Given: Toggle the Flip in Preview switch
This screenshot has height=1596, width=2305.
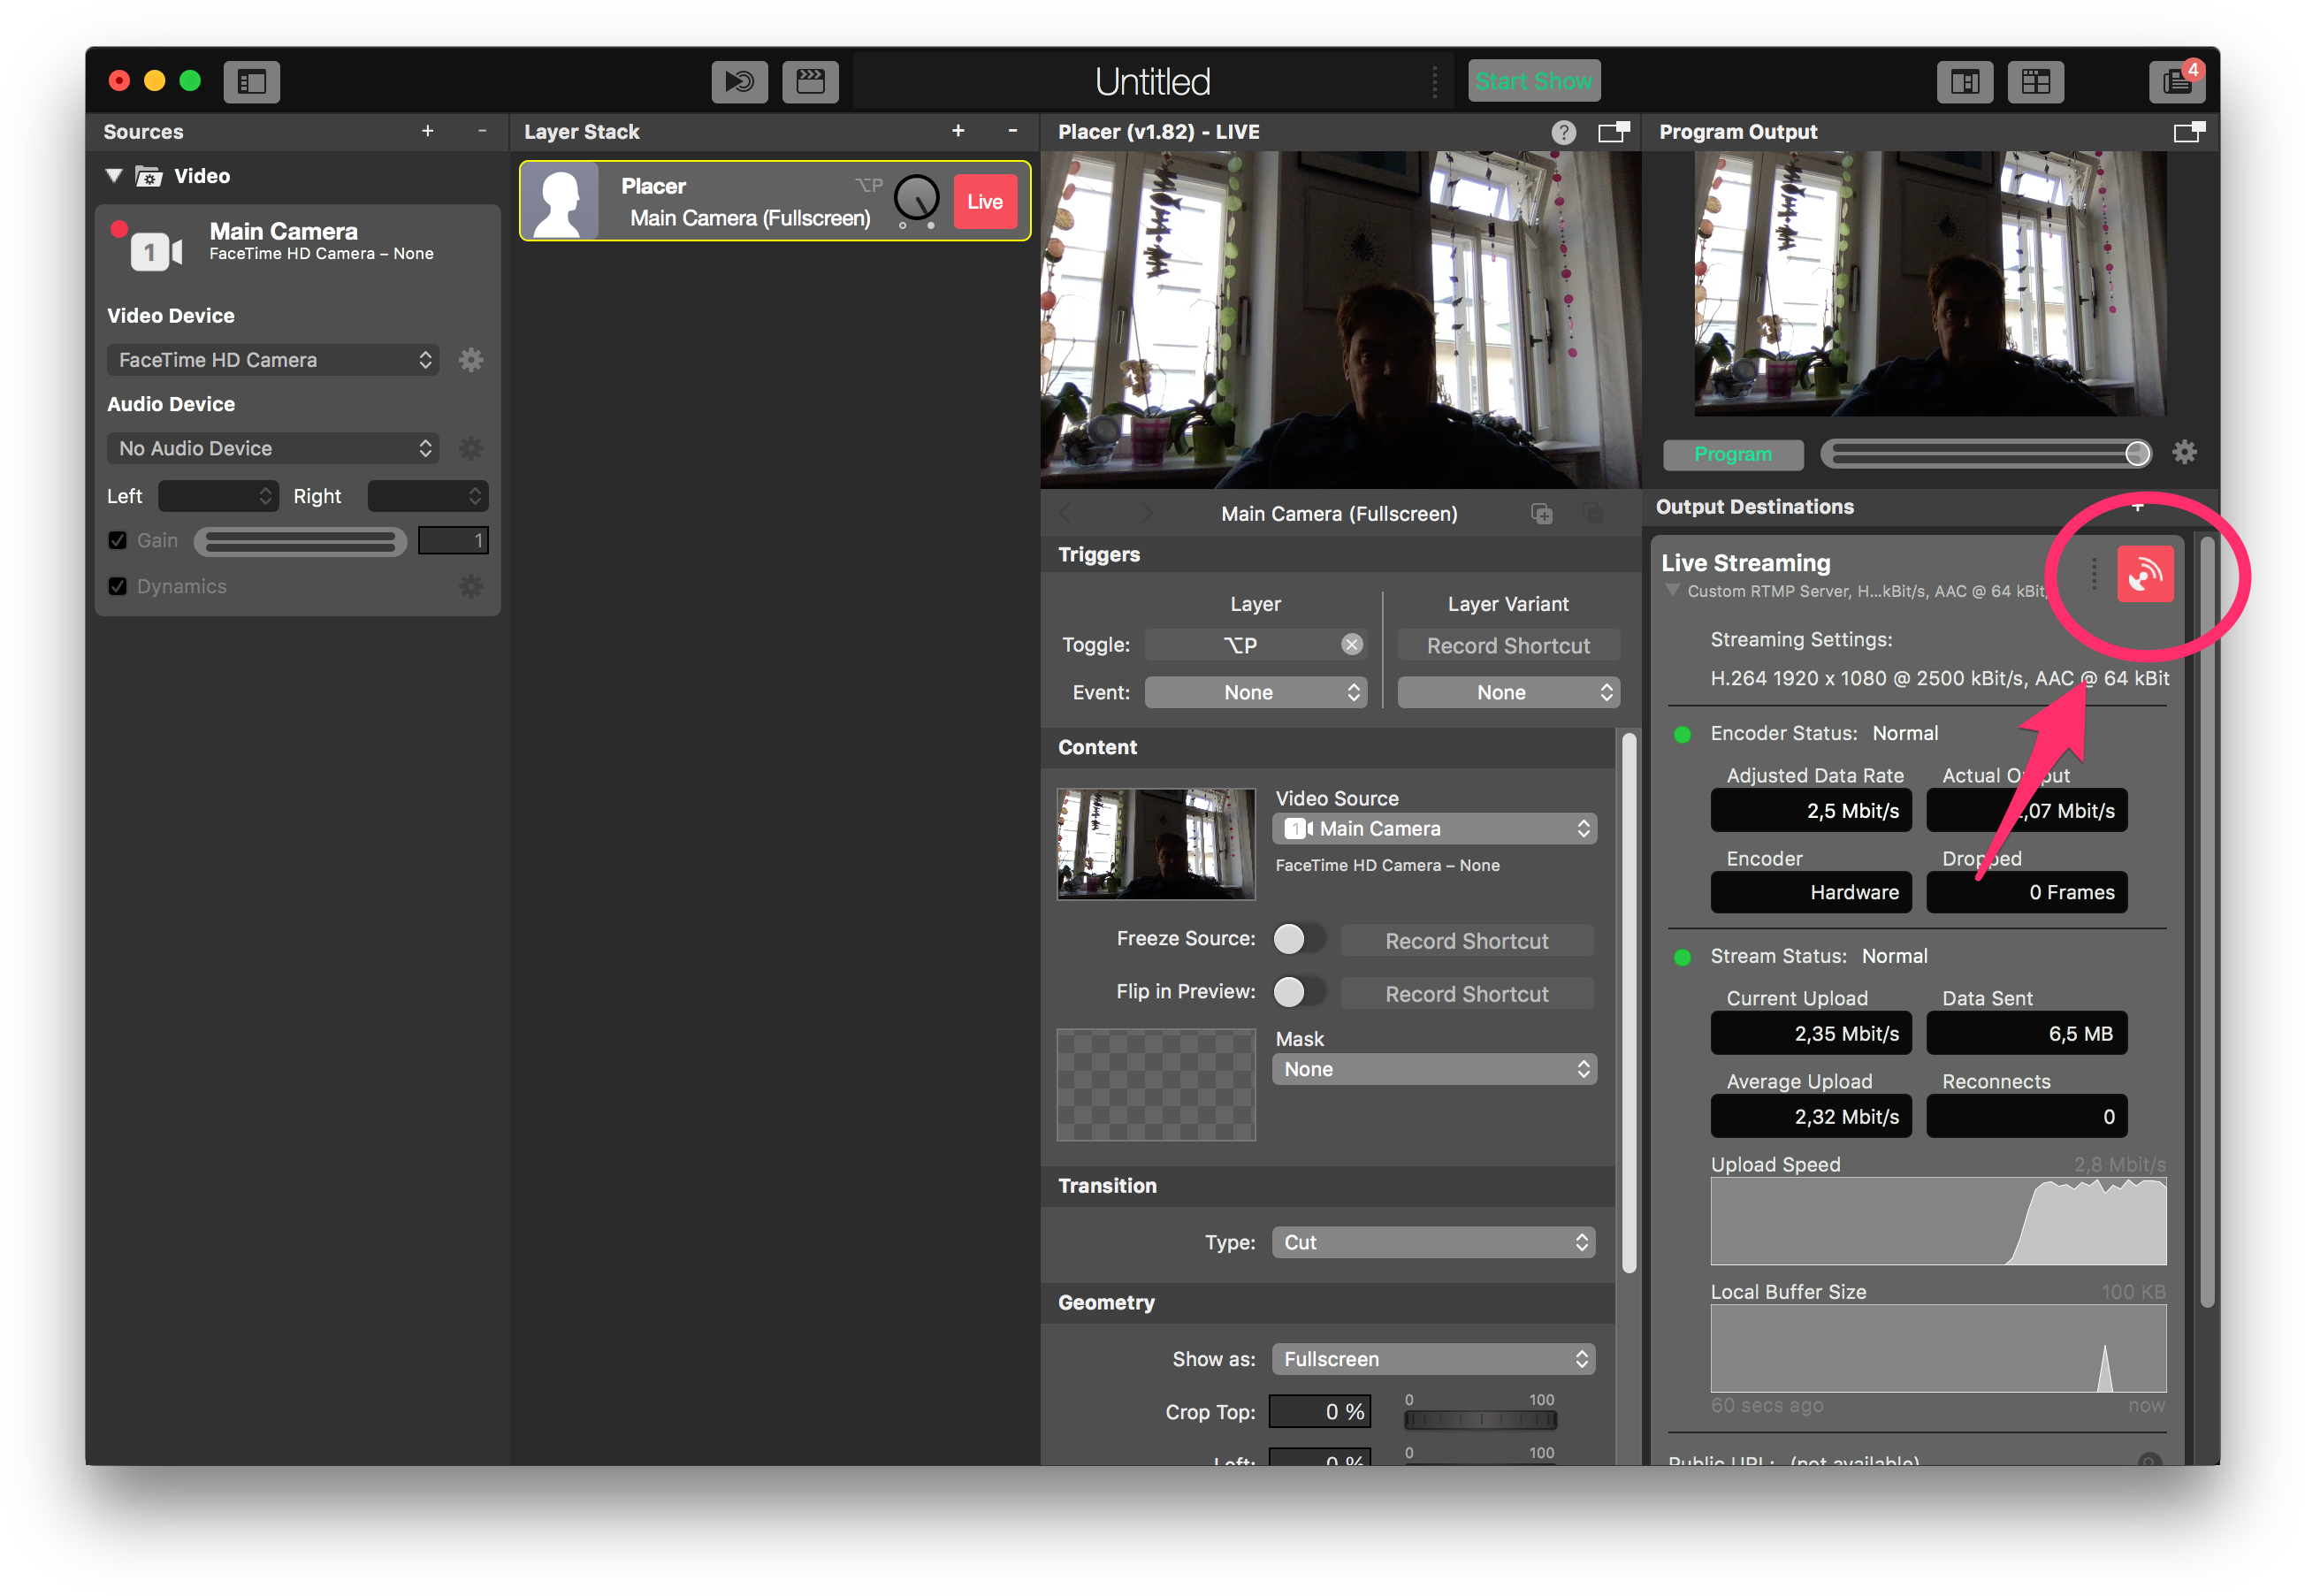Looking at the screenshot, I should (1297, 992).
